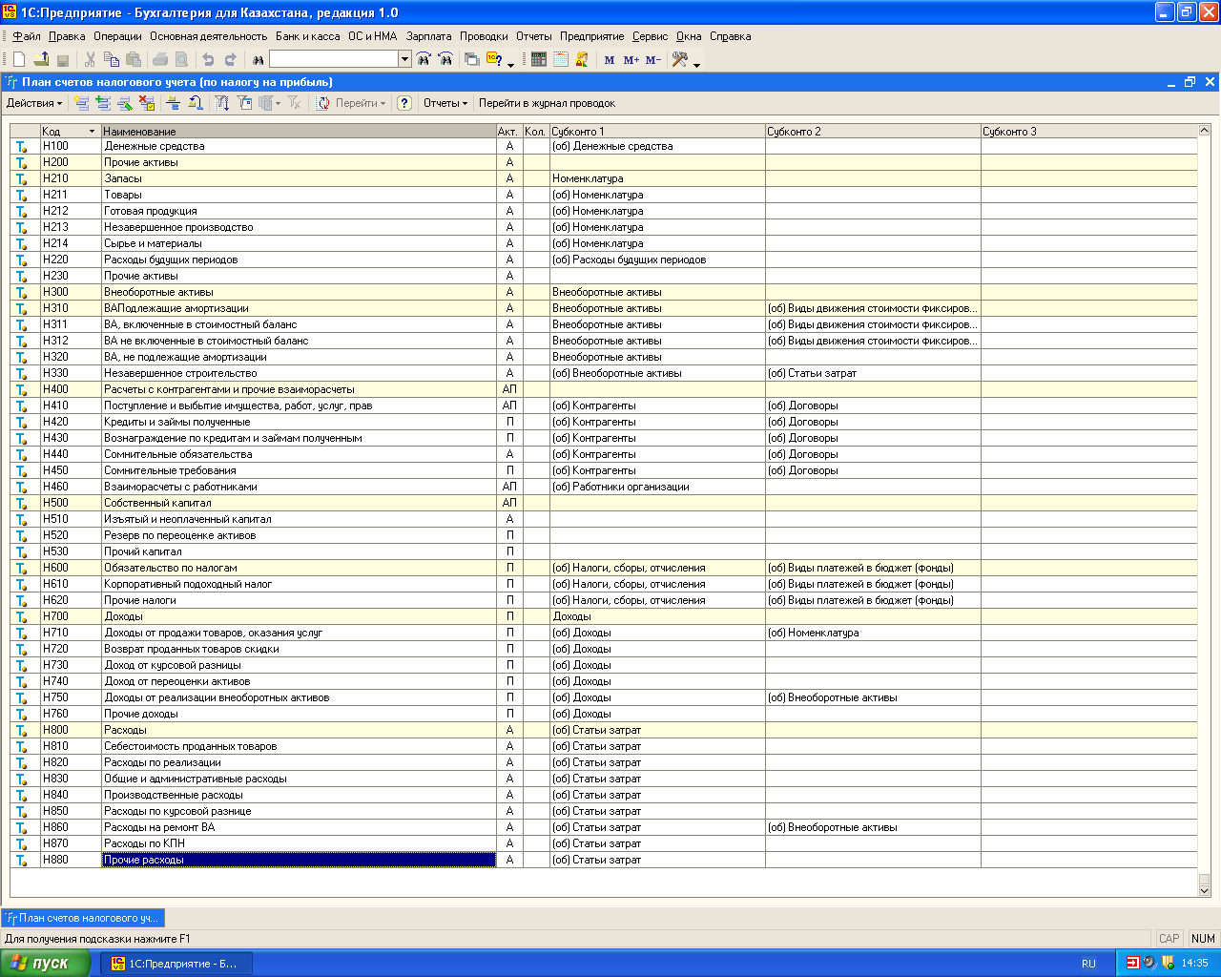Click the Субконто 1 column header

pos(657,132)
